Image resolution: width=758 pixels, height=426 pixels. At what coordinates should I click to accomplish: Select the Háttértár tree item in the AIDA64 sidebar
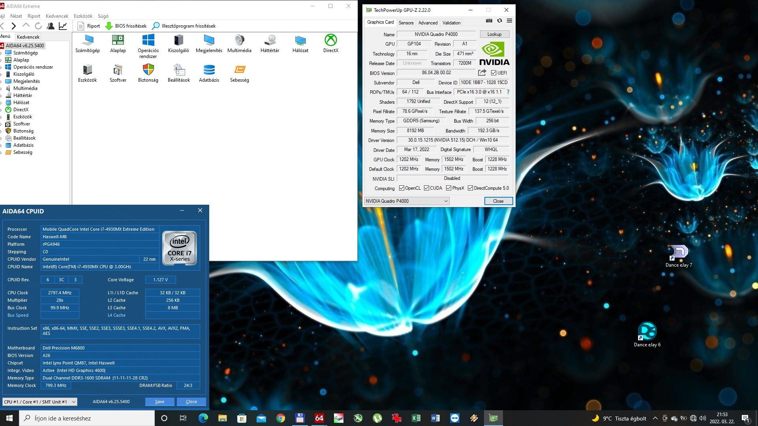click(x=23, y=95)
